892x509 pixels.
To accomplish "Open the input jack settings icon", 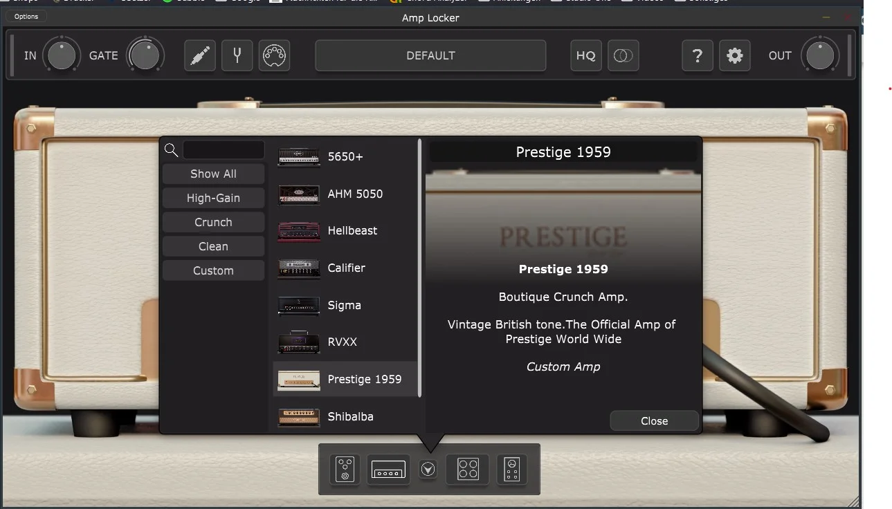I will coord(200,55).
